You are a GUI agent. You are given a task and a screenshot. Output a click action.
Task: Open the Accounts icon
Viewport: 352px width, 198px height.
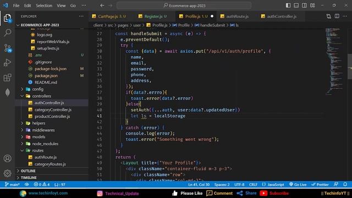click(7, 158)
